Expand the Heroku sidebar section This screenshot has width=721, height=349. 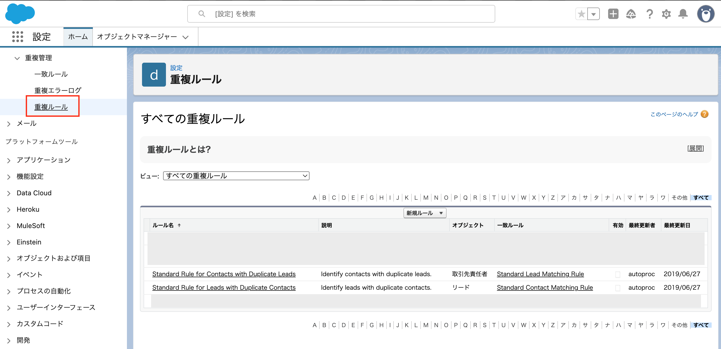click(9, 210)
